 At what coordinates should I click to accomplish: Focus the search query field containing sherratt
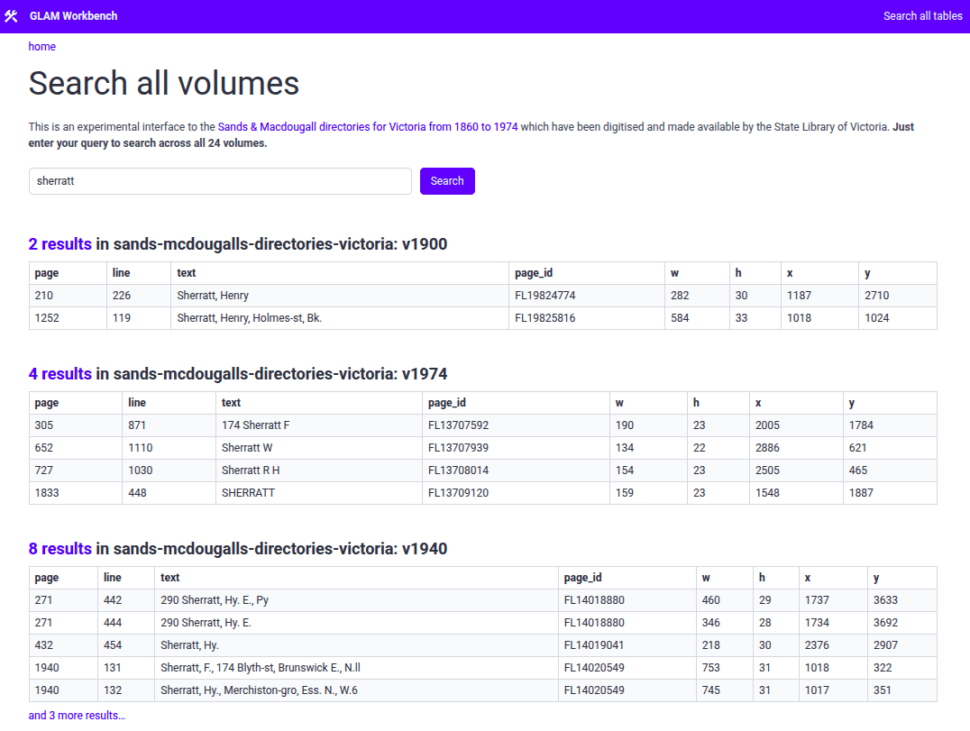point(220,181)
